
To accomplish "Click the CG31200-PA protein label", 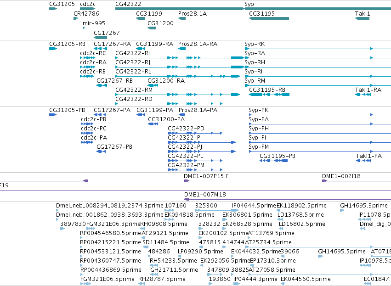I will coord(166,119).
